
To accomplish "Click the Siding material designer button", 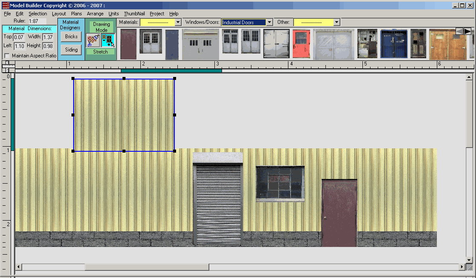I will click(x=71, y=50).
